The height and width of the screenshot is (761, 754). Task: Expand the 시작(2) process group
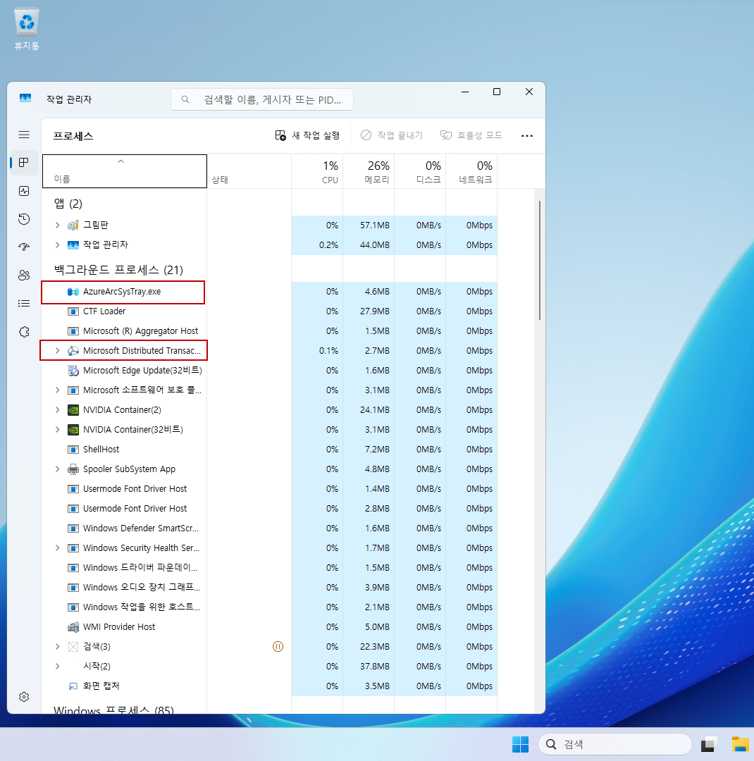tap(57, 667)
